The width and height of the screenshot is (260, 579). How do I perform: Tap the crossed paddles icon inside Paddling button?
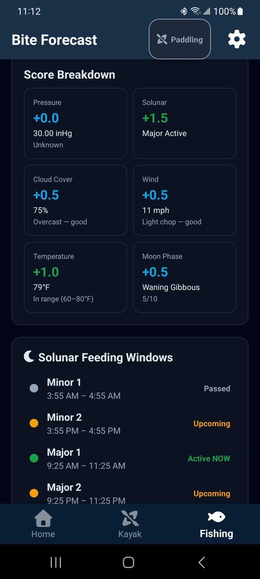(162, 39)
